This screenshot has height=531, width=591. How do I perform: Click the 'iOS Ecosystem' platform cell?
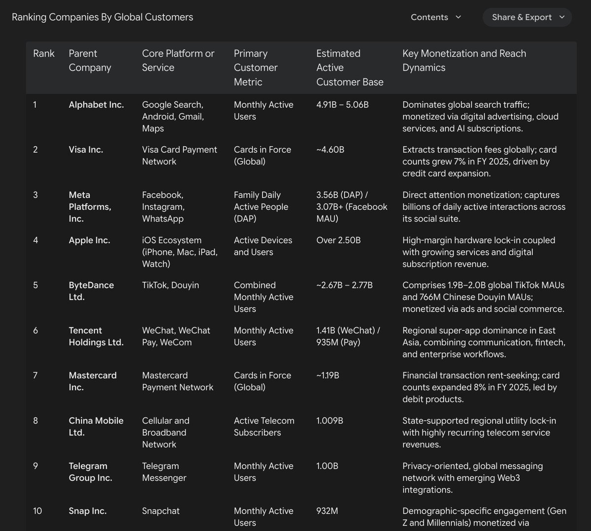(180, 252)
